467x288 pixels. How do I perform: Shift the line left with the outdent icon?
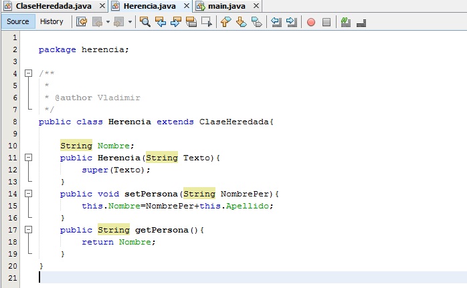(276, 22)
